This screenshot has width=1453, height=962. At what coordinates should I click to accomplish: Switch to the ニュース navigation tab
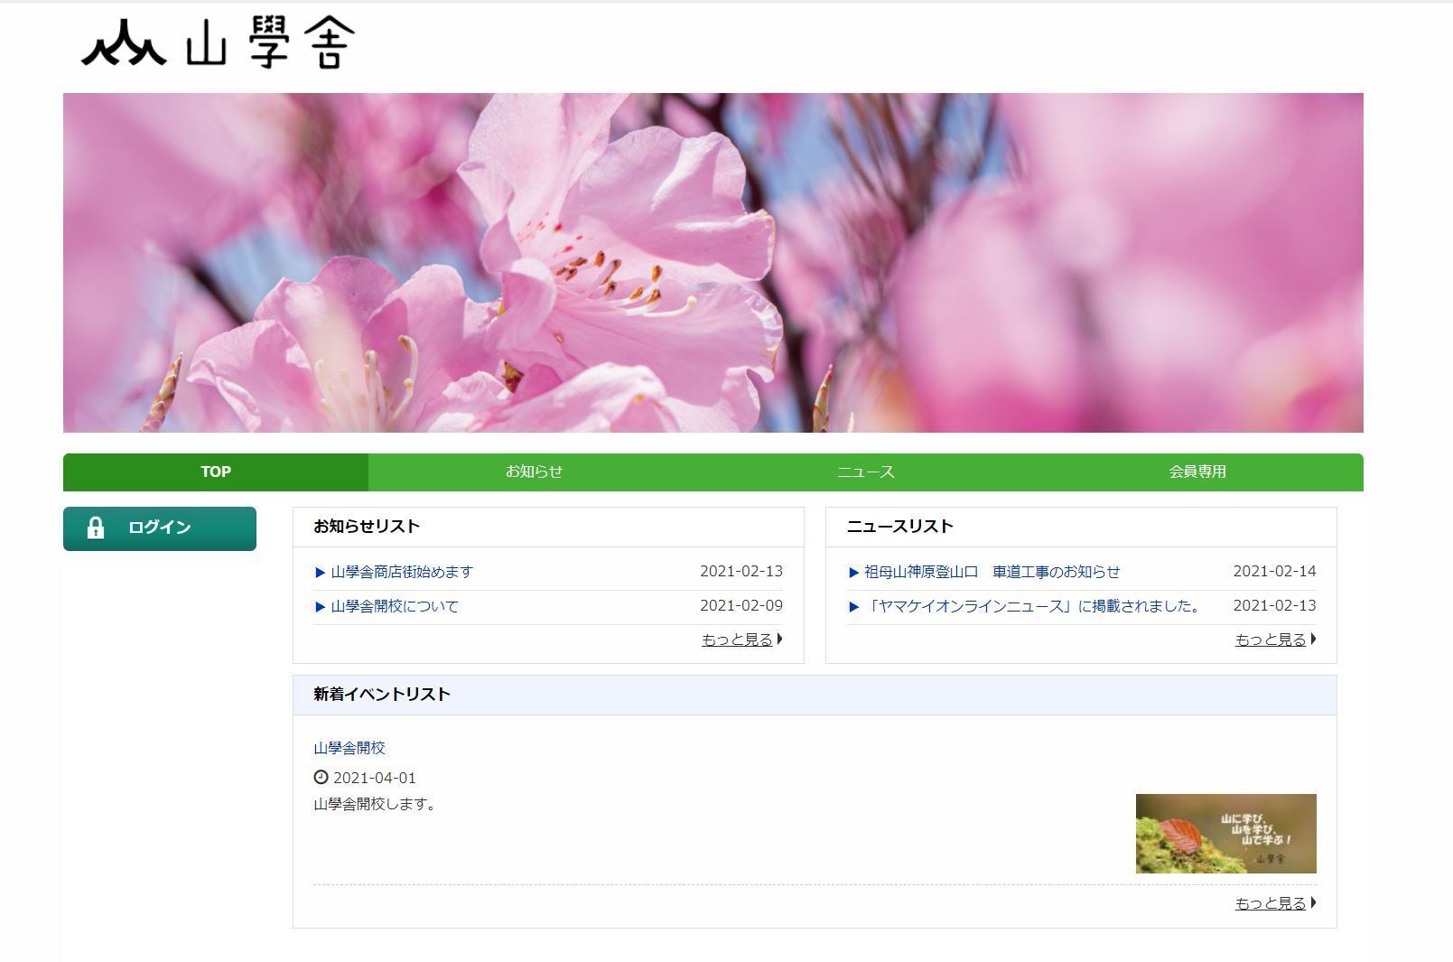[x=865, y=472]
